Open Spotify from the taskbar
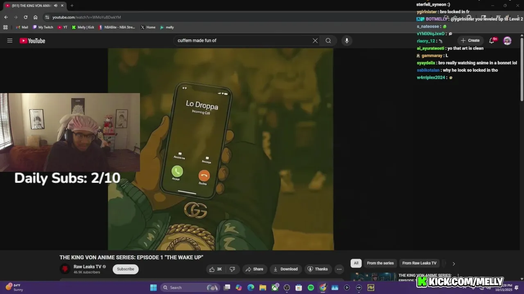This screenshot has height=294, width=524. 311,287
